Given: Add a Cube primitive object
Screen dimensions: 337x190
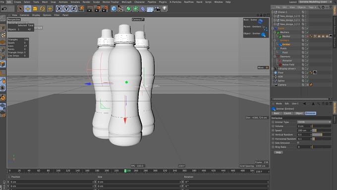Looking at the screenshot, I should 113,9.
